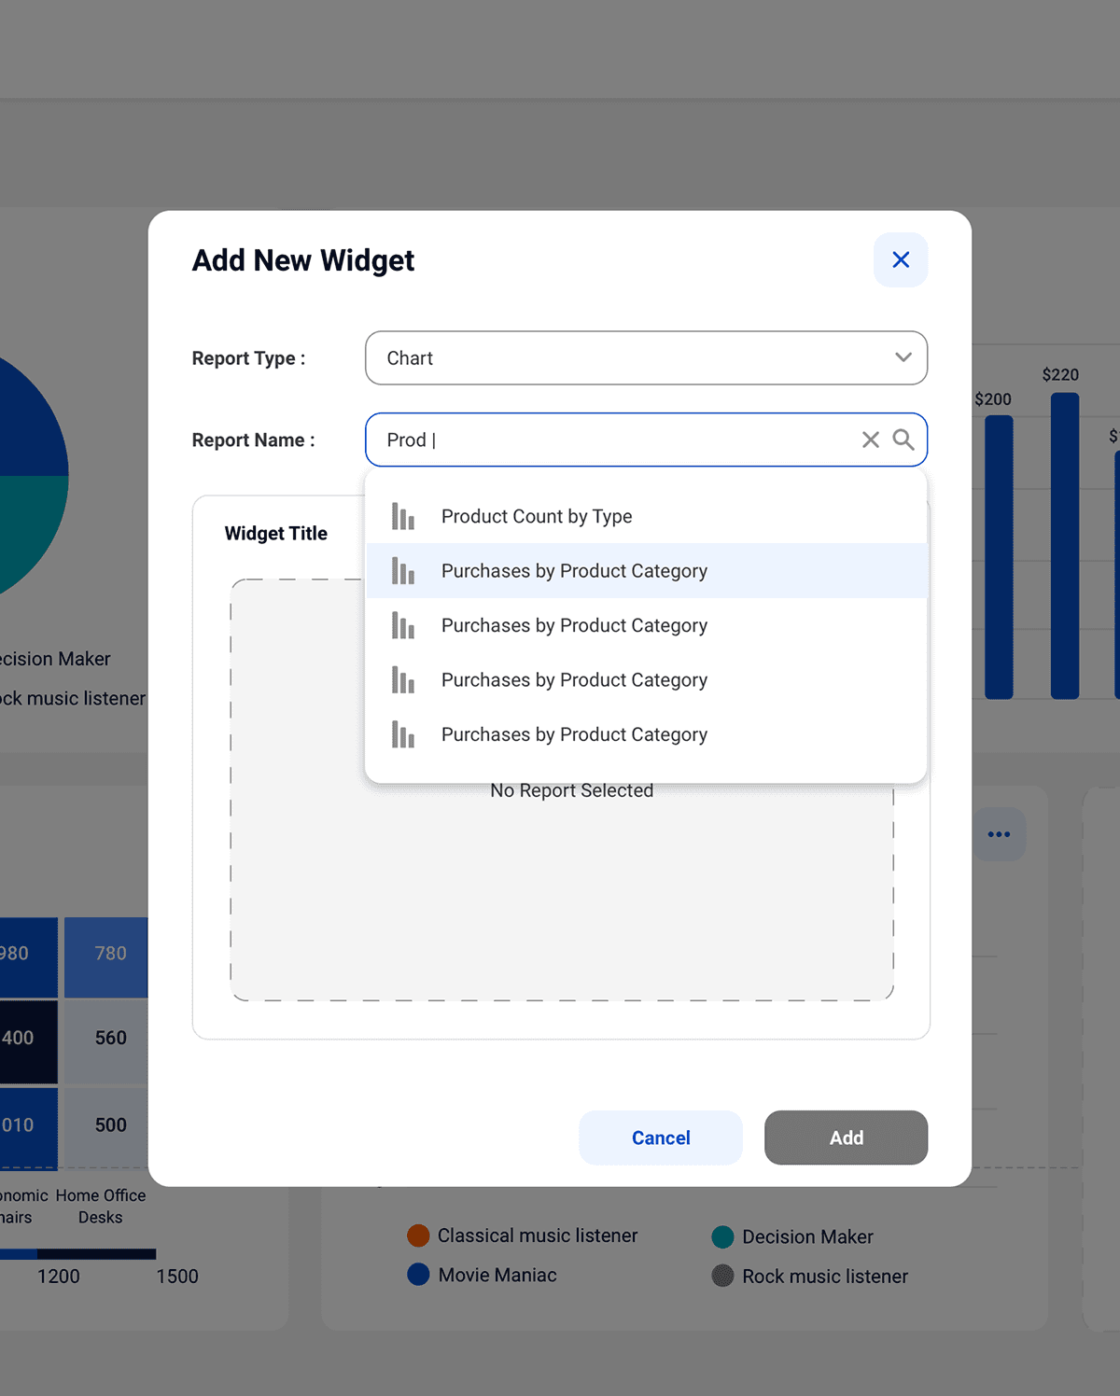Screen dimensions: 1120x1396
Task: Click the 500 heatmap cell
Action: pyautogui.click(x=106, y=1127)
